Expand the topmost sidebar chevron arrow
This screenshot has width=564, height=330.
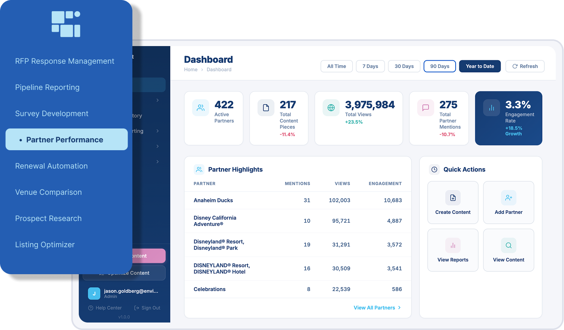(x=157, y=100)
